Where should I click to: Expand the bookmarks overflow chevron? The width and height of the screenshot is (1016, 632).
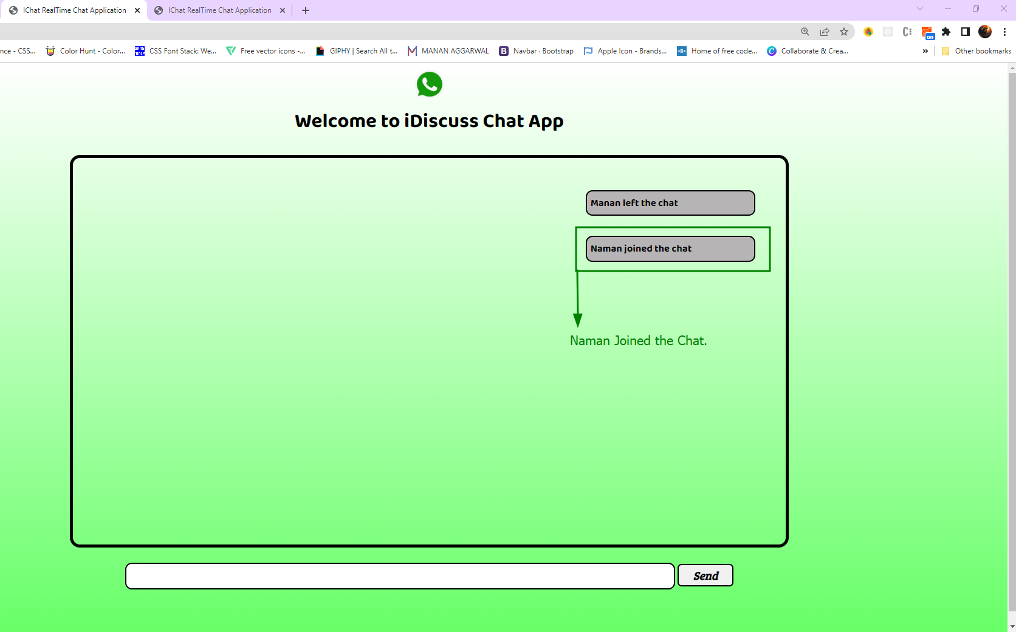click(x=925, y=51)
